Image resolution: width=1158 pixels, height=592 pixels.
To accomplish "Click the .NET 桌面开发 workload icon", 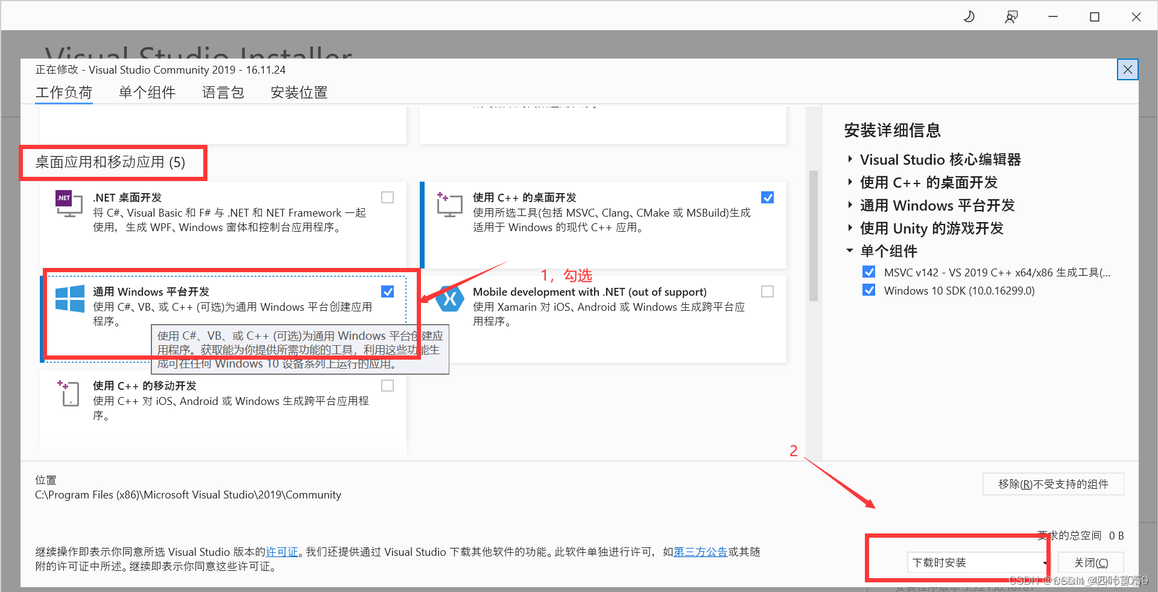I will pos(68,204).
